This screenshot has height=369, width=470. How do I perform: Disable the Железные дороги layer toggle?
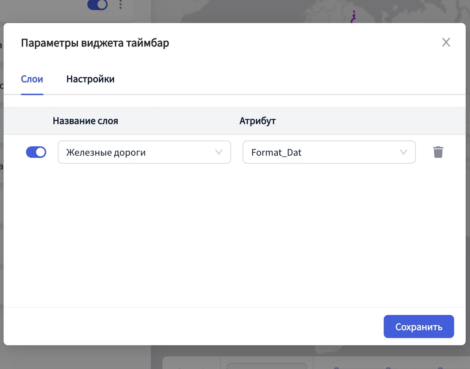36,152
